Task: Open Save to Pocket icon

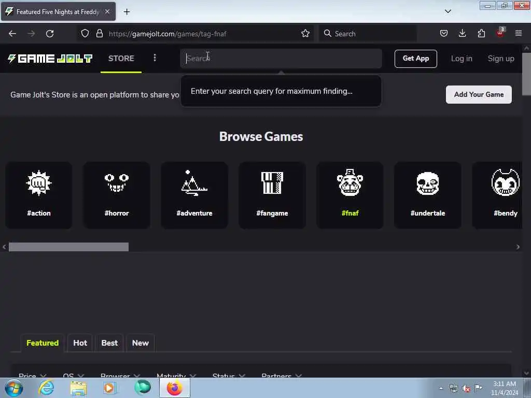Action: pos(444,34)
